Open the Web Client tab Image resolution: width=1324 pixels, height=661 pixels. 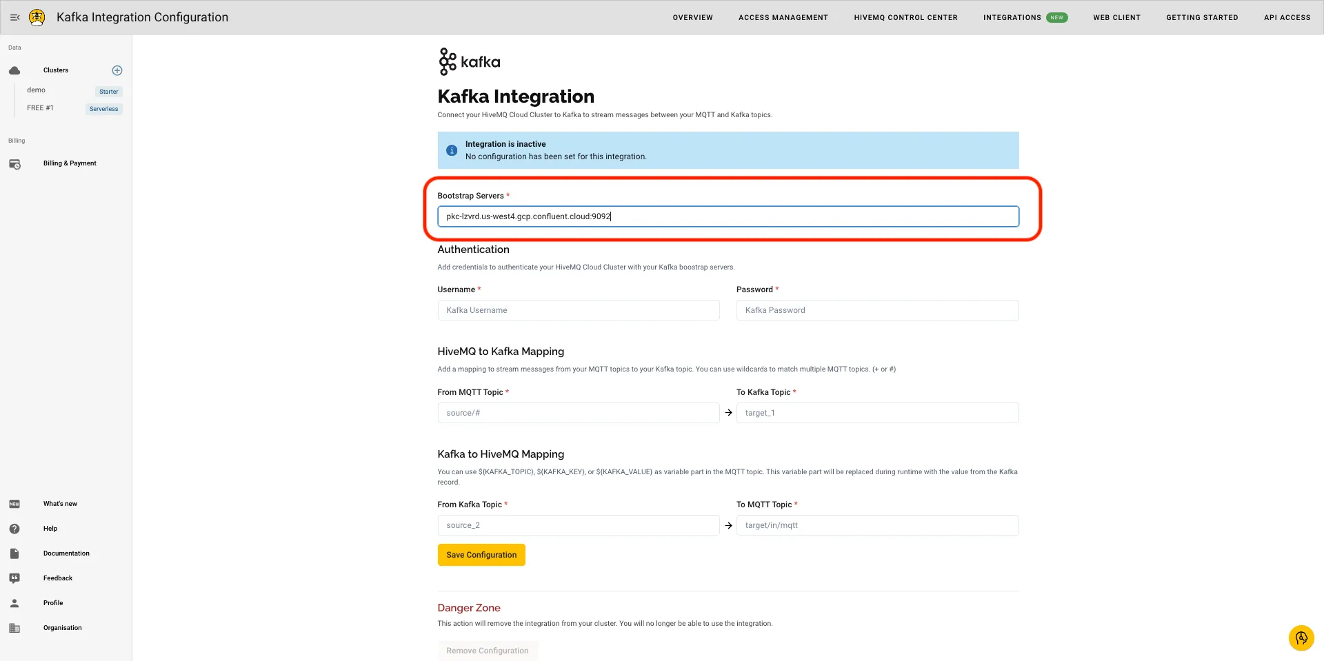(1116, 17)
